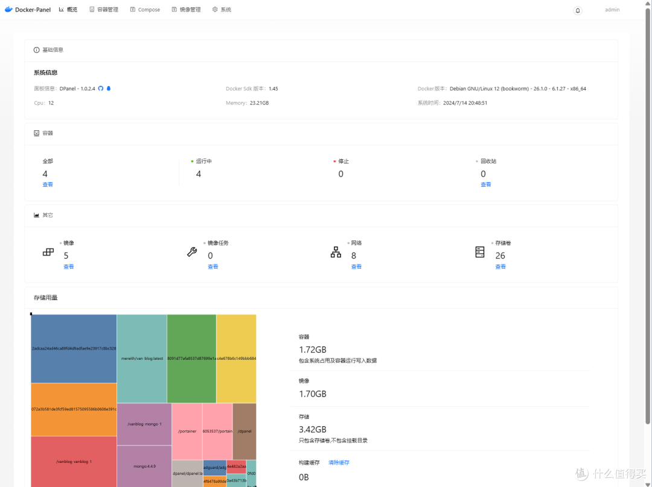
Task: Click the blue icon after the GitHub icon
Action: tap(109, 88)
